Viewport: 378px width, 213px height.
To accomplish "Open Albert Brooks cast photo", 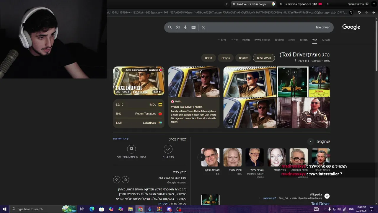I will [x=210, y=157].
